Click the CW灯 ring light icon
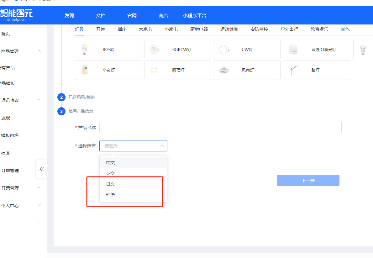The width and height of the screenshot is (373, 258). tap(223, 49)
